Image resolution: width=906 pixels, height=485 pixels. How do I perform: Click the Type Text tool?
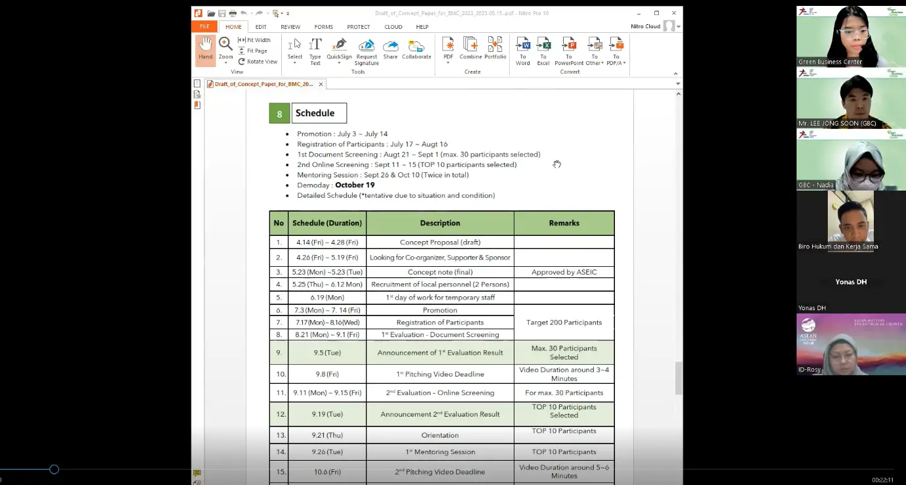315,51
